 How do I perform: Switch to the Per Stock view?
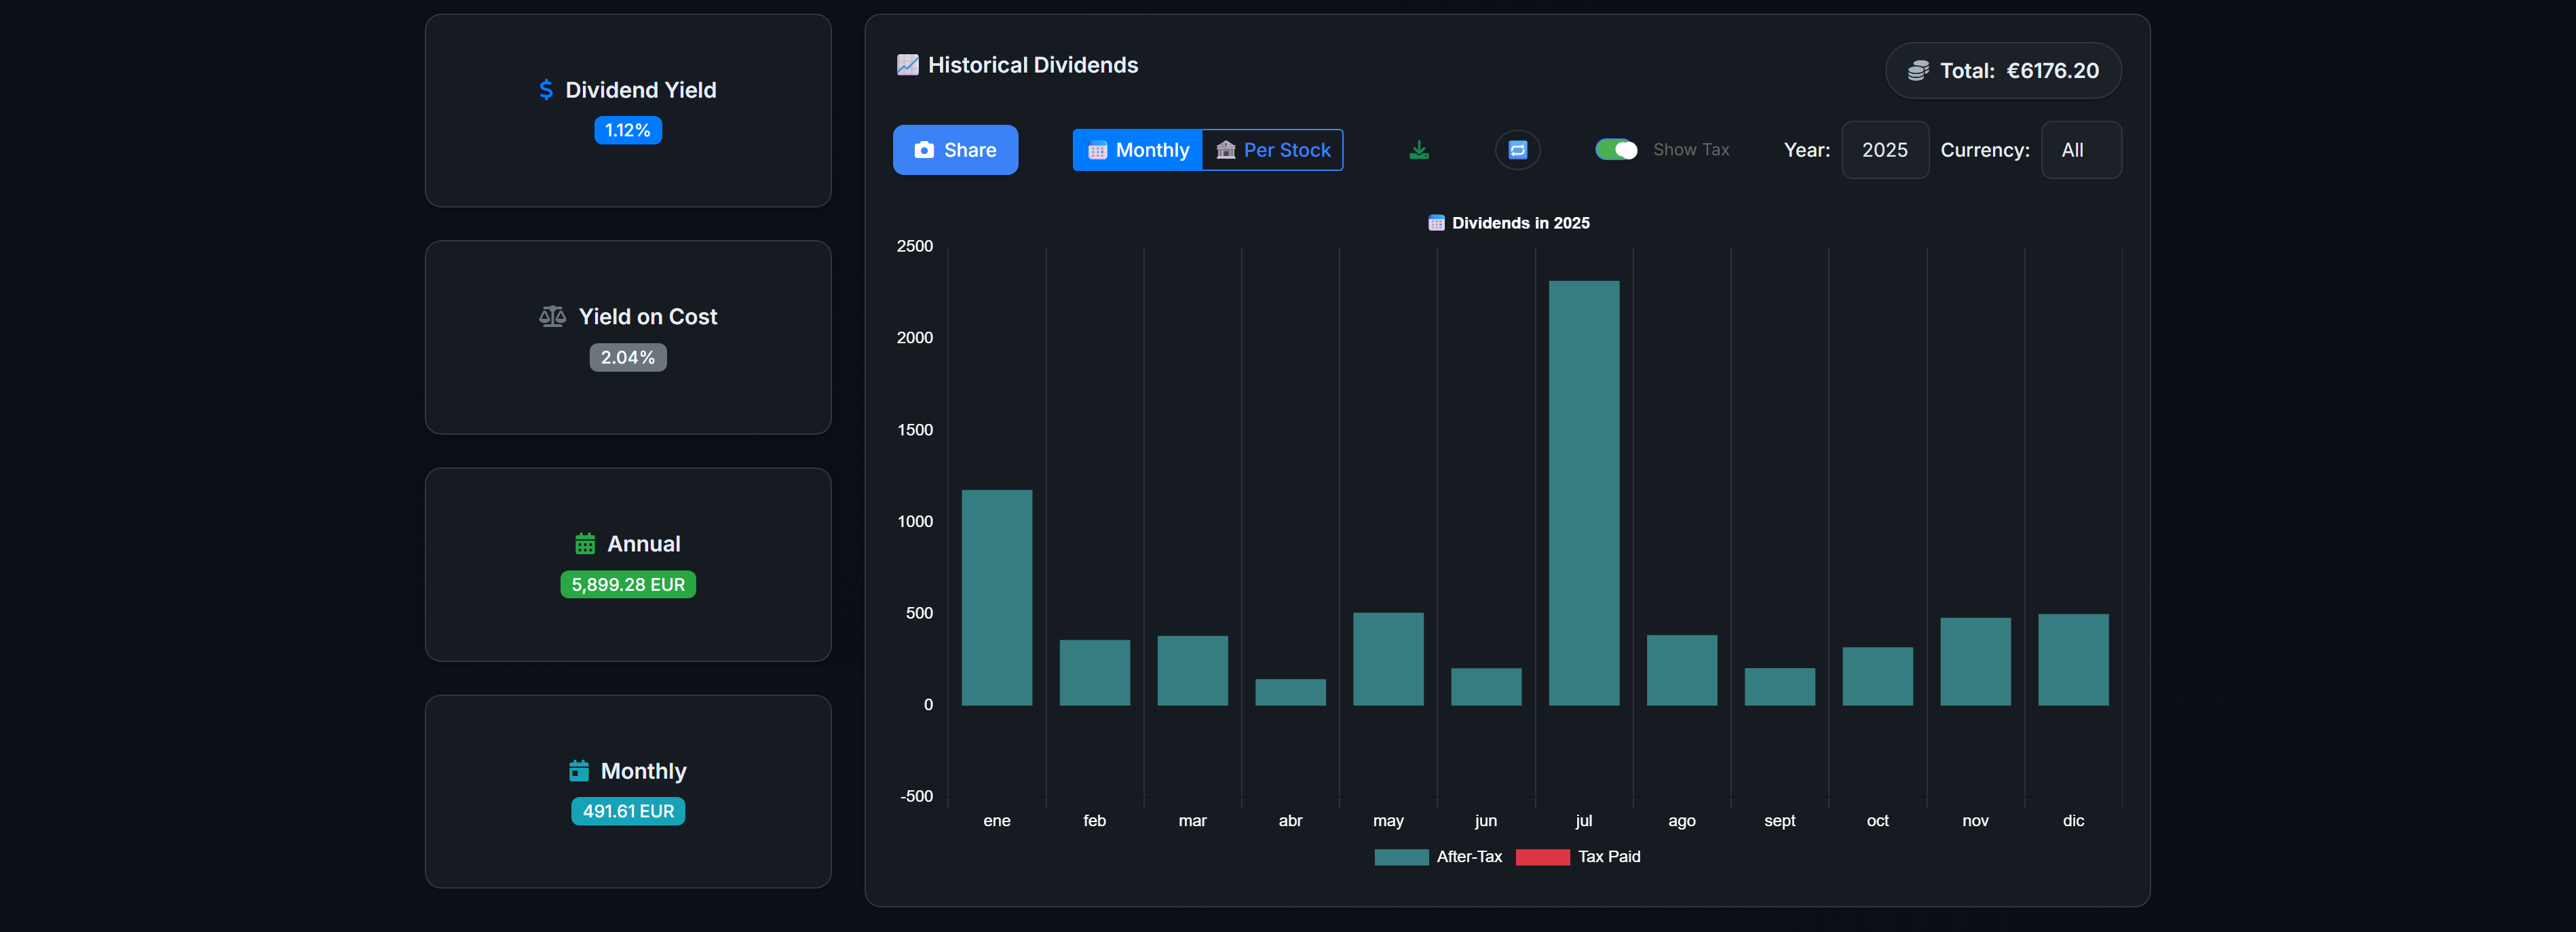(x=1273, y=149)
